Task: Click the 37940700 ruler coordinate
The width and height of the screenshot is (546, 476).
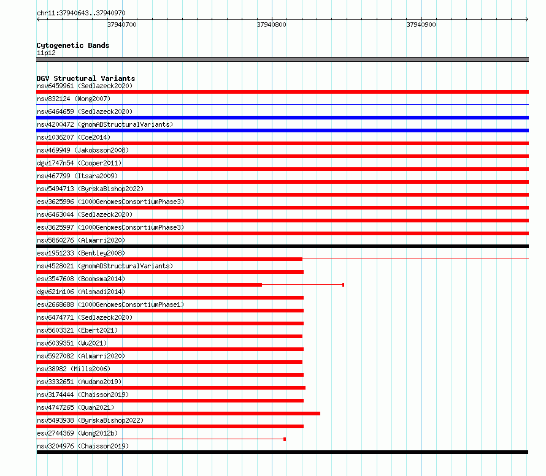Action: 122,25
